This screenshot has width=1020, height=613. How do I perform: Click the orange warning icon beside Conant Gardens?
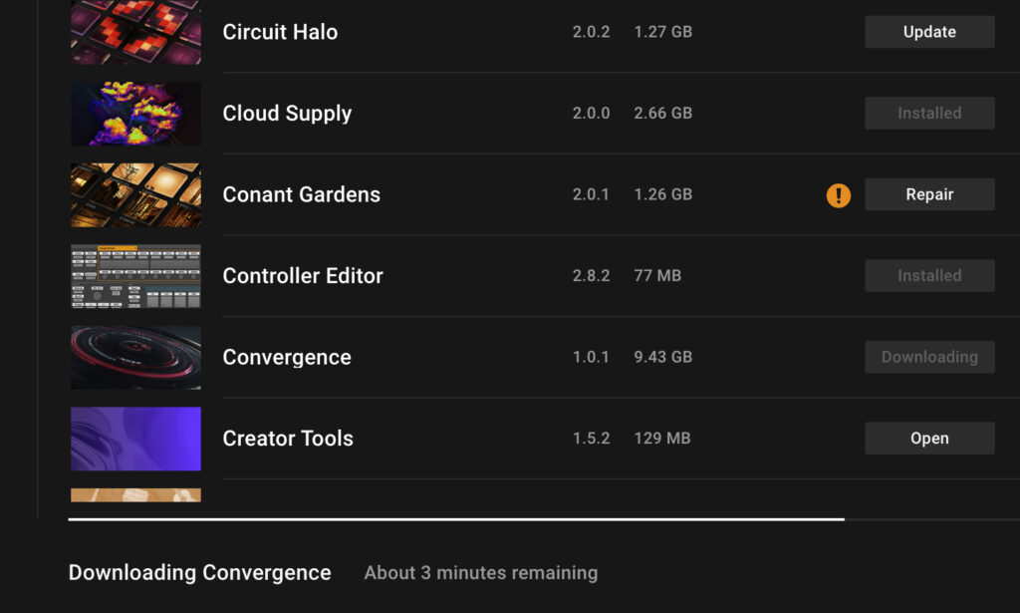click(x=839, y=195)
